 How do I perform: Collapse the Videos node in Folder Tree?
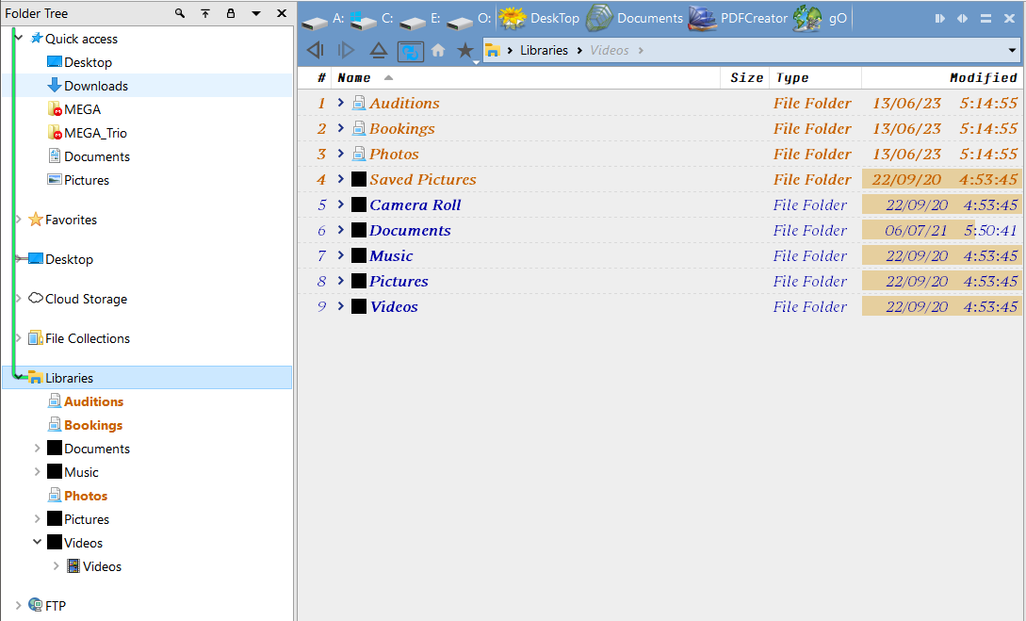click(38, 543)
